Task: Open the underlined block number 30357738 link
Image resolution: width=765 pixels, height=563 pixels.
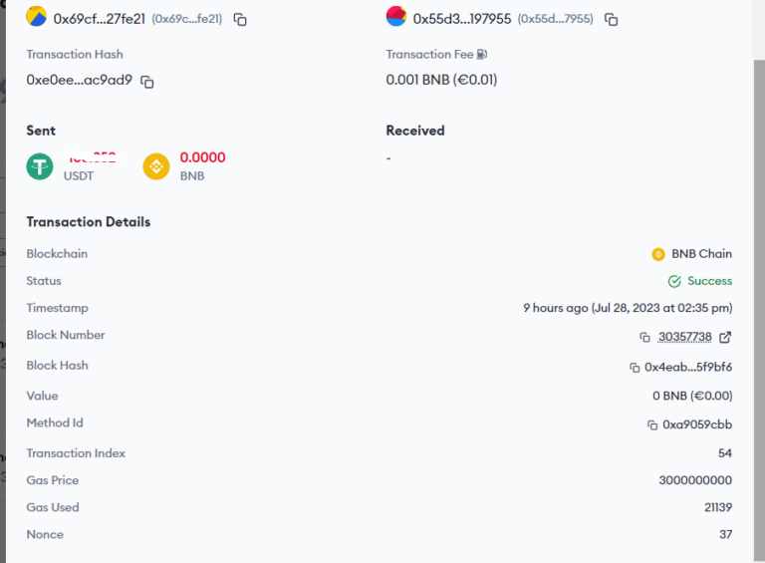Action: (685, 337)
